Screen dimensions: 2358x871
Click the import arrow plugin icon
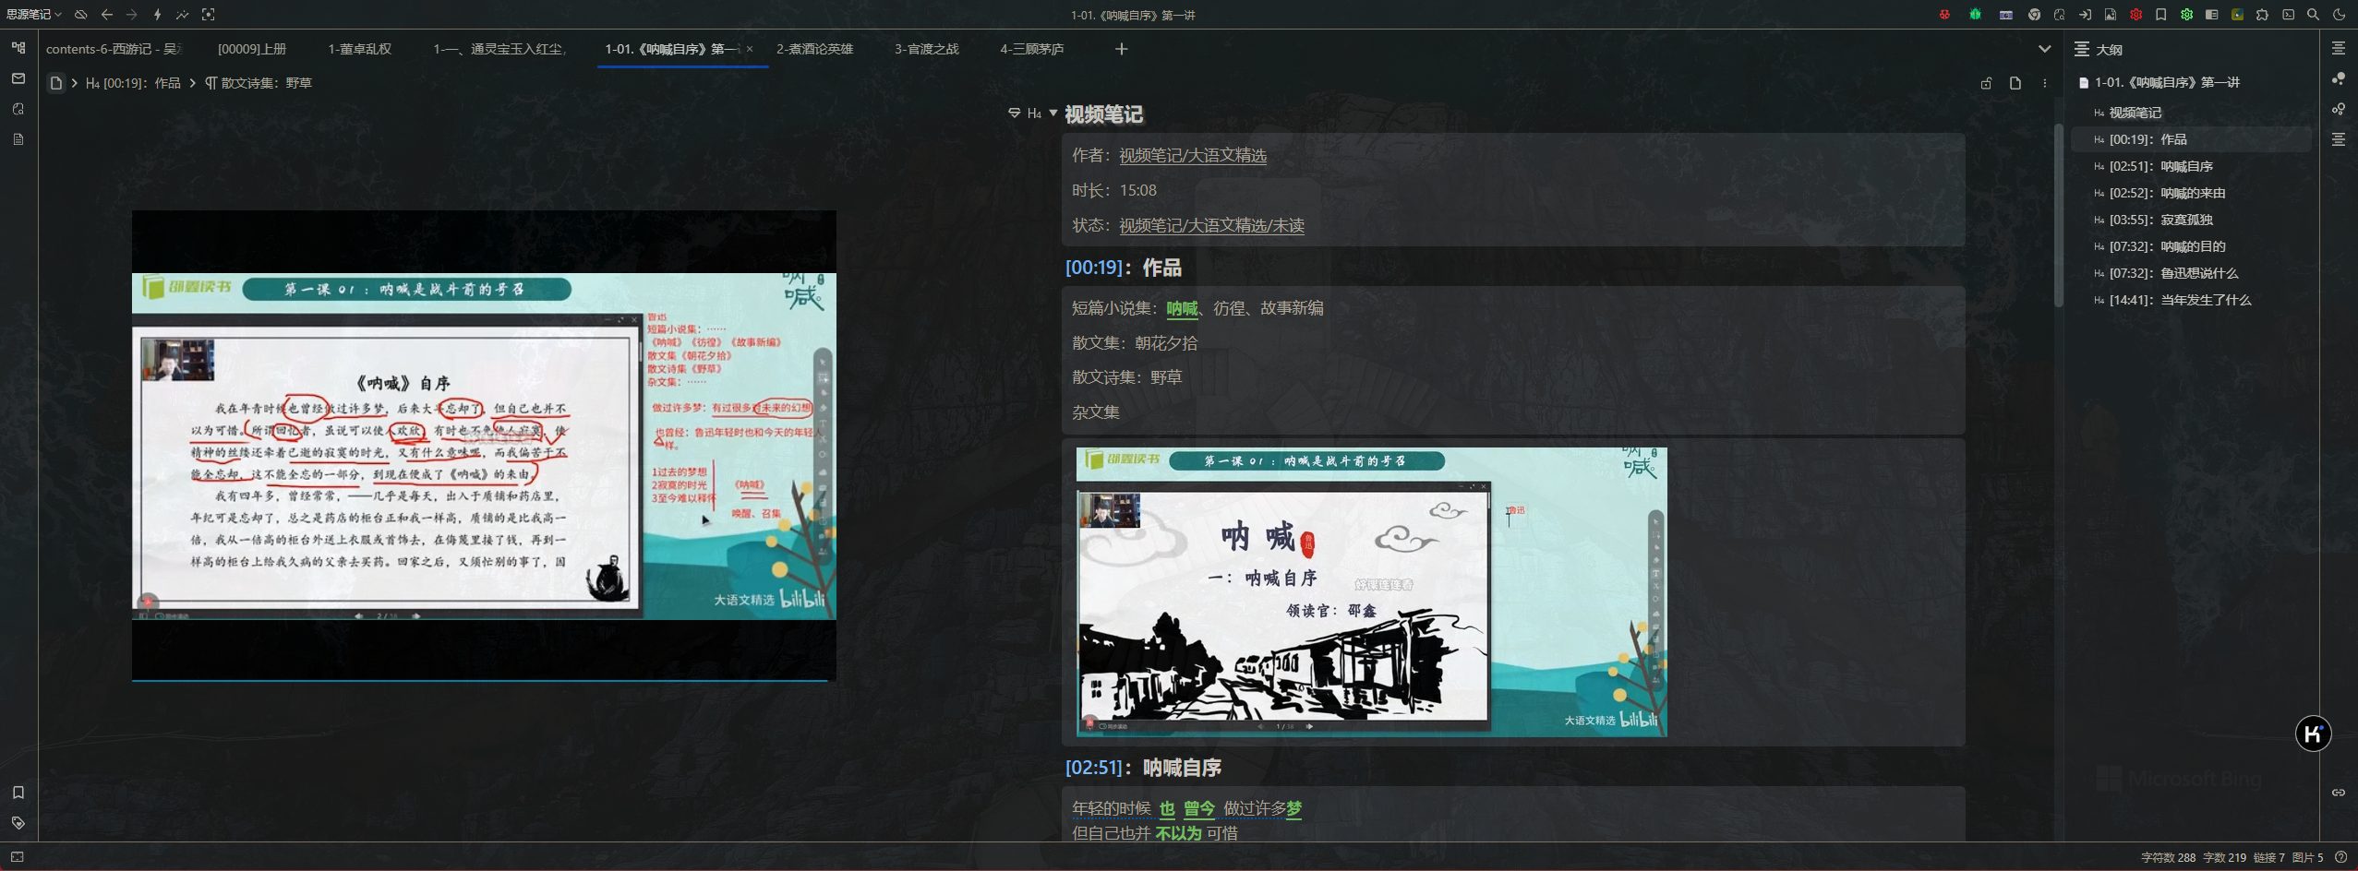click(2086, 15)
